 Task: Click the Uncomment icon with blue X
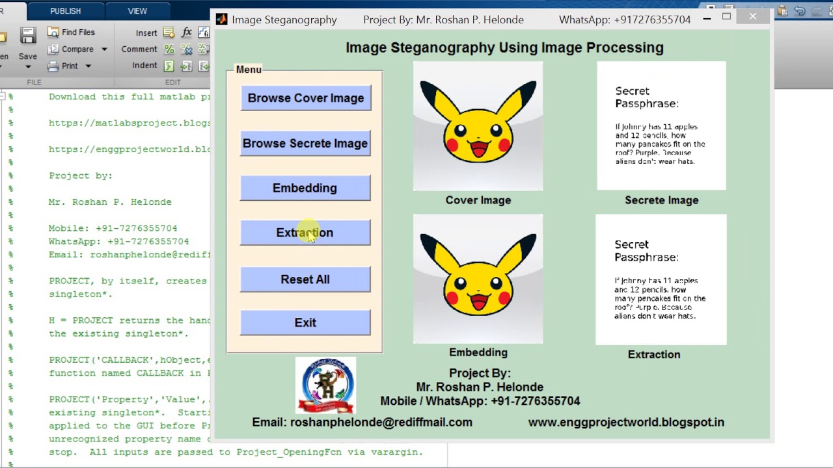point(187,49)
